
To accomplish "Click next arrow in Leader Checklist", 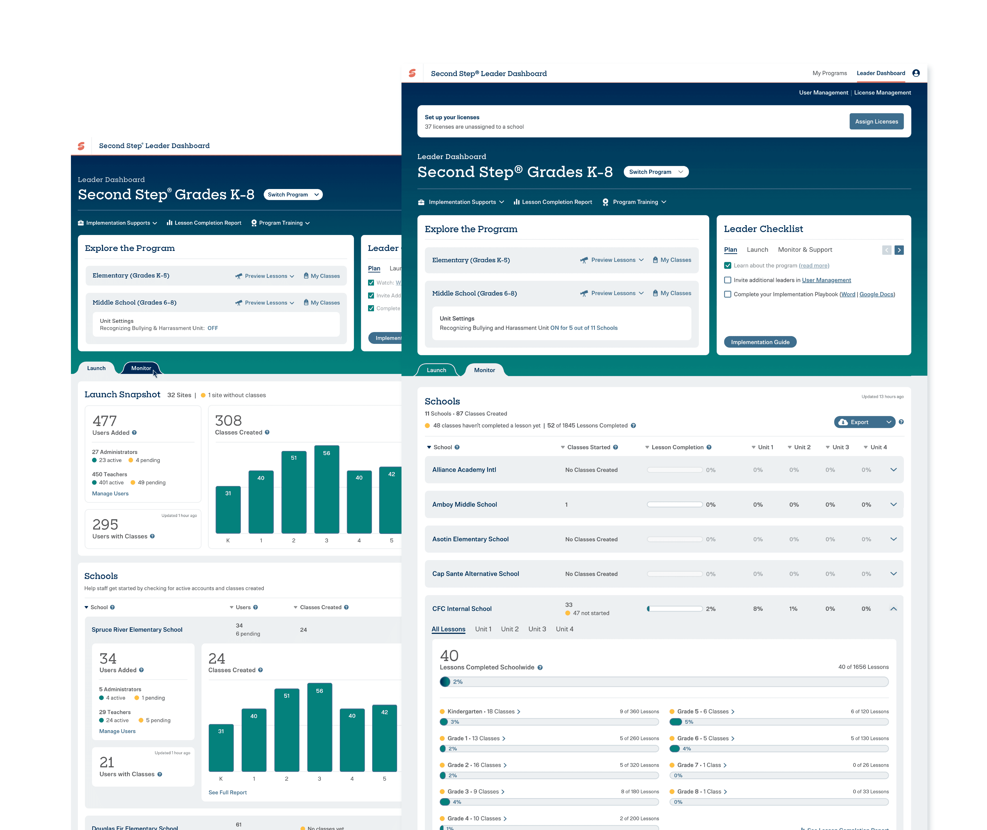I will 899,250.
